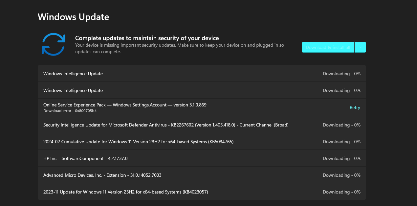417x206 pixels.
Task: Retry the failed Online Service Experience Pack download
Action: (x=355, y=107)
